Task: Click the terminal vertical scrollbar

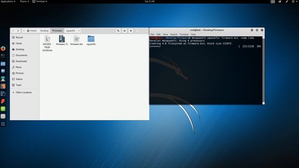Action: tap(263, 70)
